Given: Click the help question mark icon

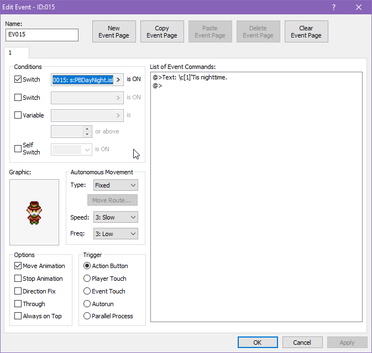Looking at the screenshot, I should pyautogui.click(x=333, y=7).
